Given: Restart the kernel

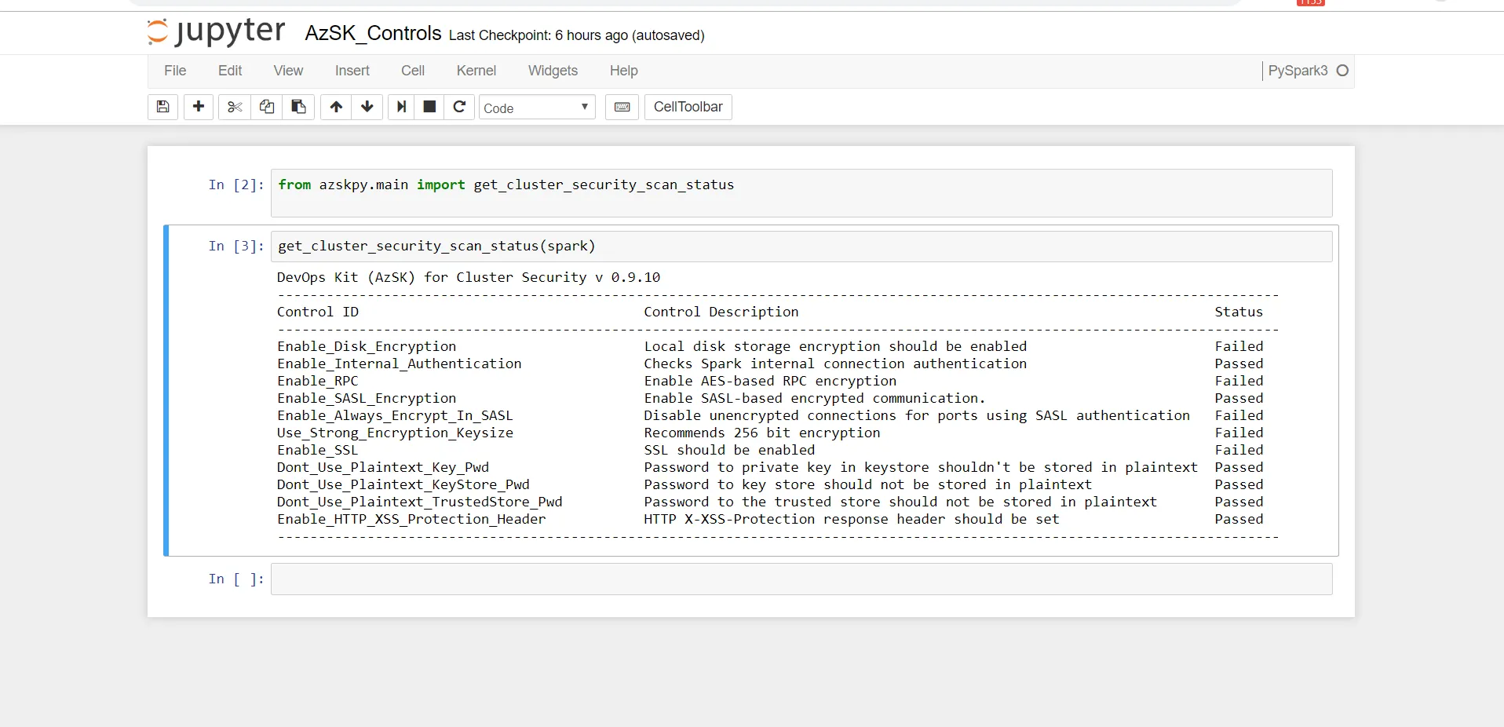Looking at the screenshot, I should pos(459,107).
